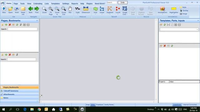Start a Segment takeoff
The height and width of the screenshot is (112, 200).
(x=110, y=10)
